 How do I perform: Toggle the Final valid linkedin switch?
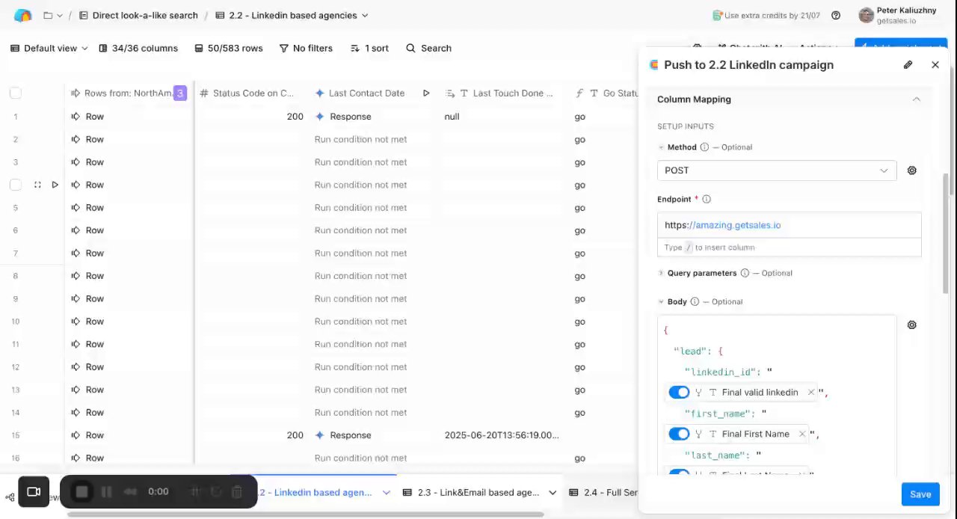679,393
